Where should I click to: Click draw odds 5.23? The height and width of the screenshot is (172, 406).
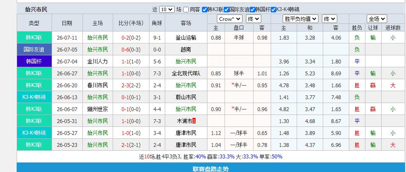pyautogui.click(x=310, y=73)
